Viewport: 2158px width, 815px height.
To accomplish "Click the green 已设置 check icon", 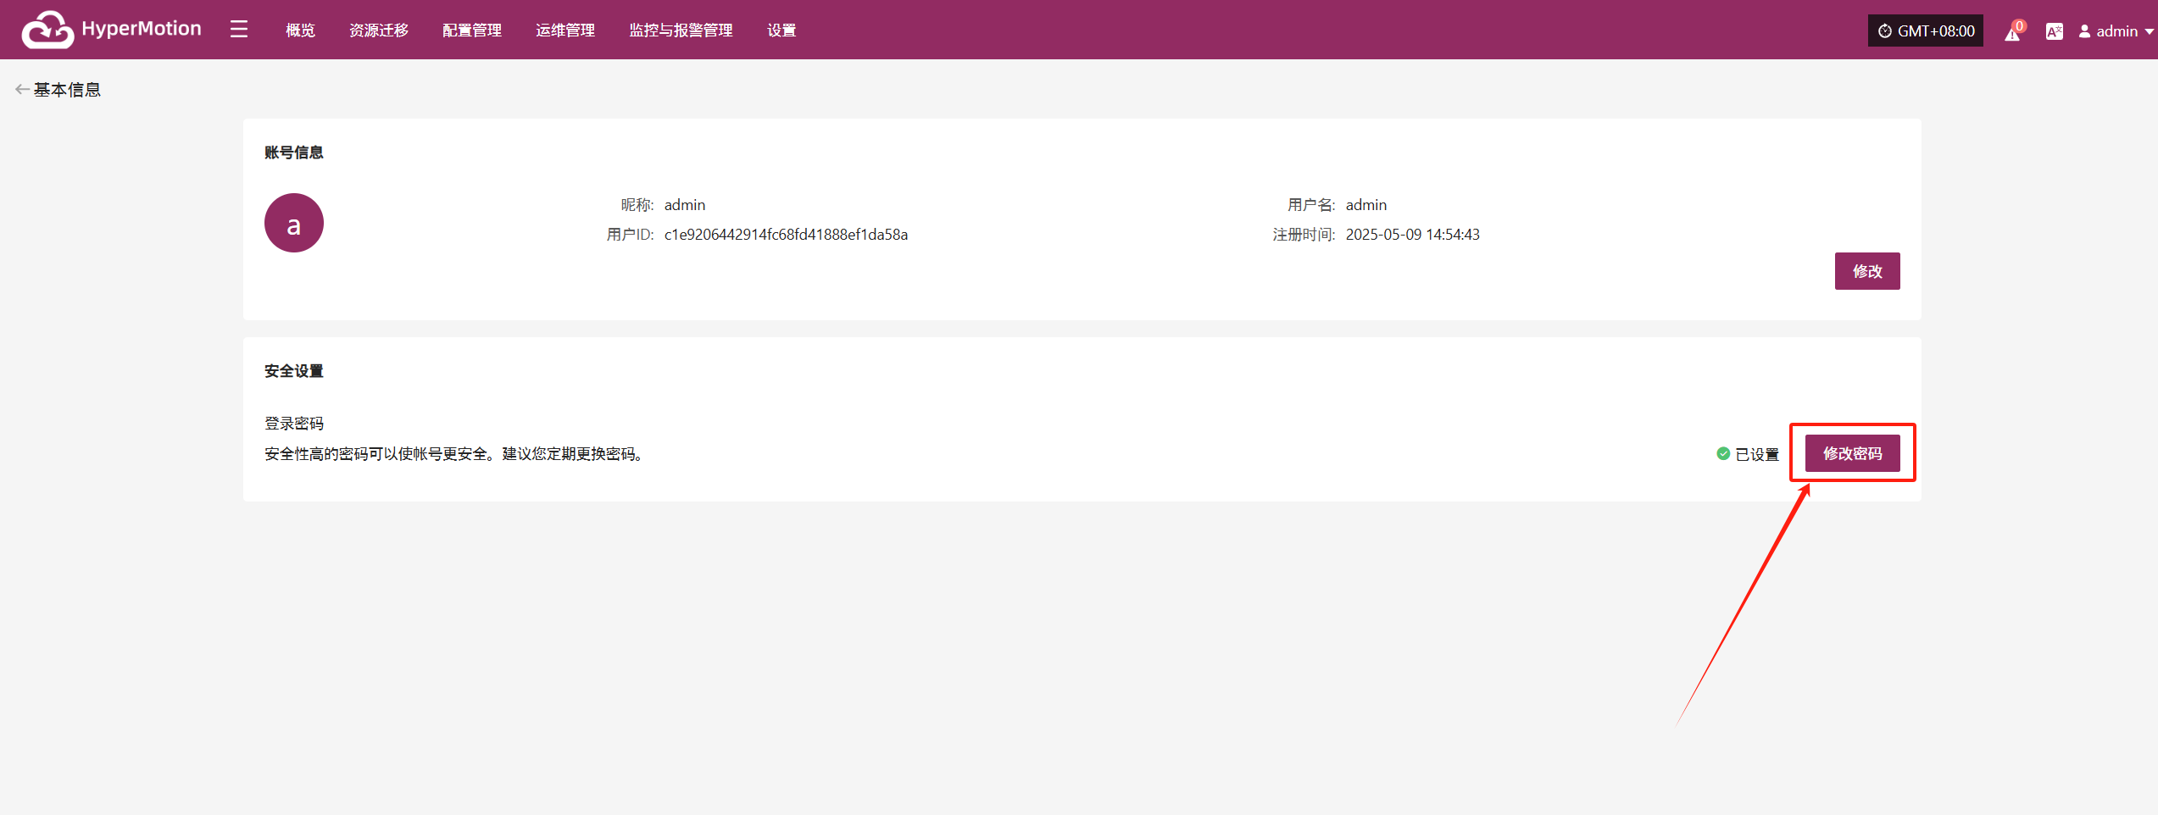I will 1723,453.
